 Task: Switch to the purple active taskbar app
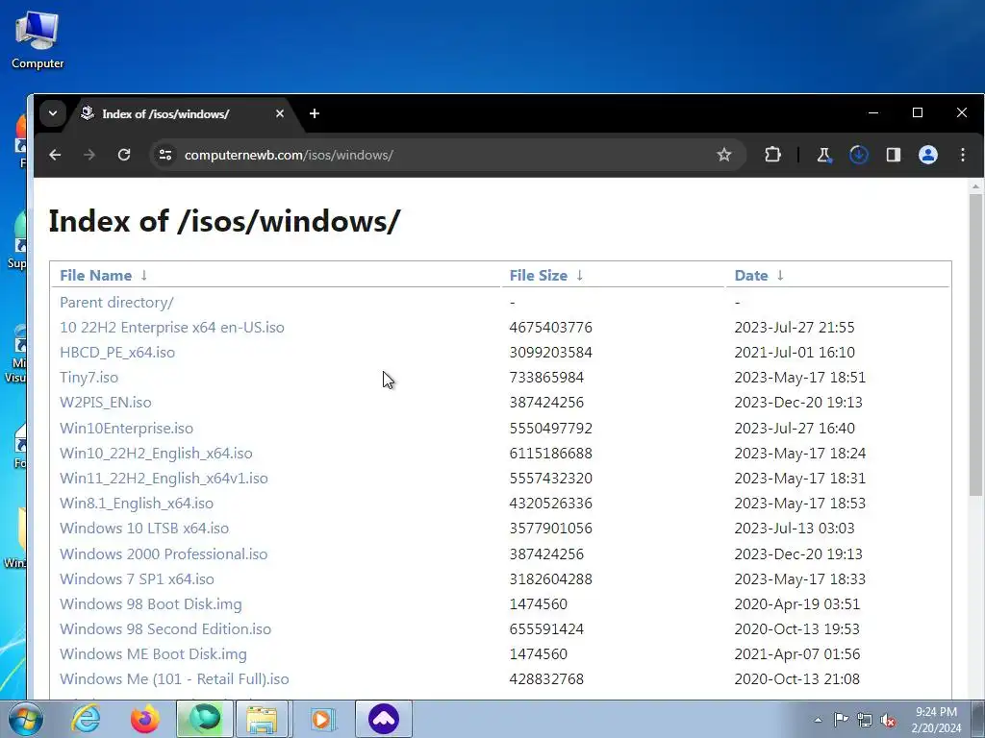384,719
